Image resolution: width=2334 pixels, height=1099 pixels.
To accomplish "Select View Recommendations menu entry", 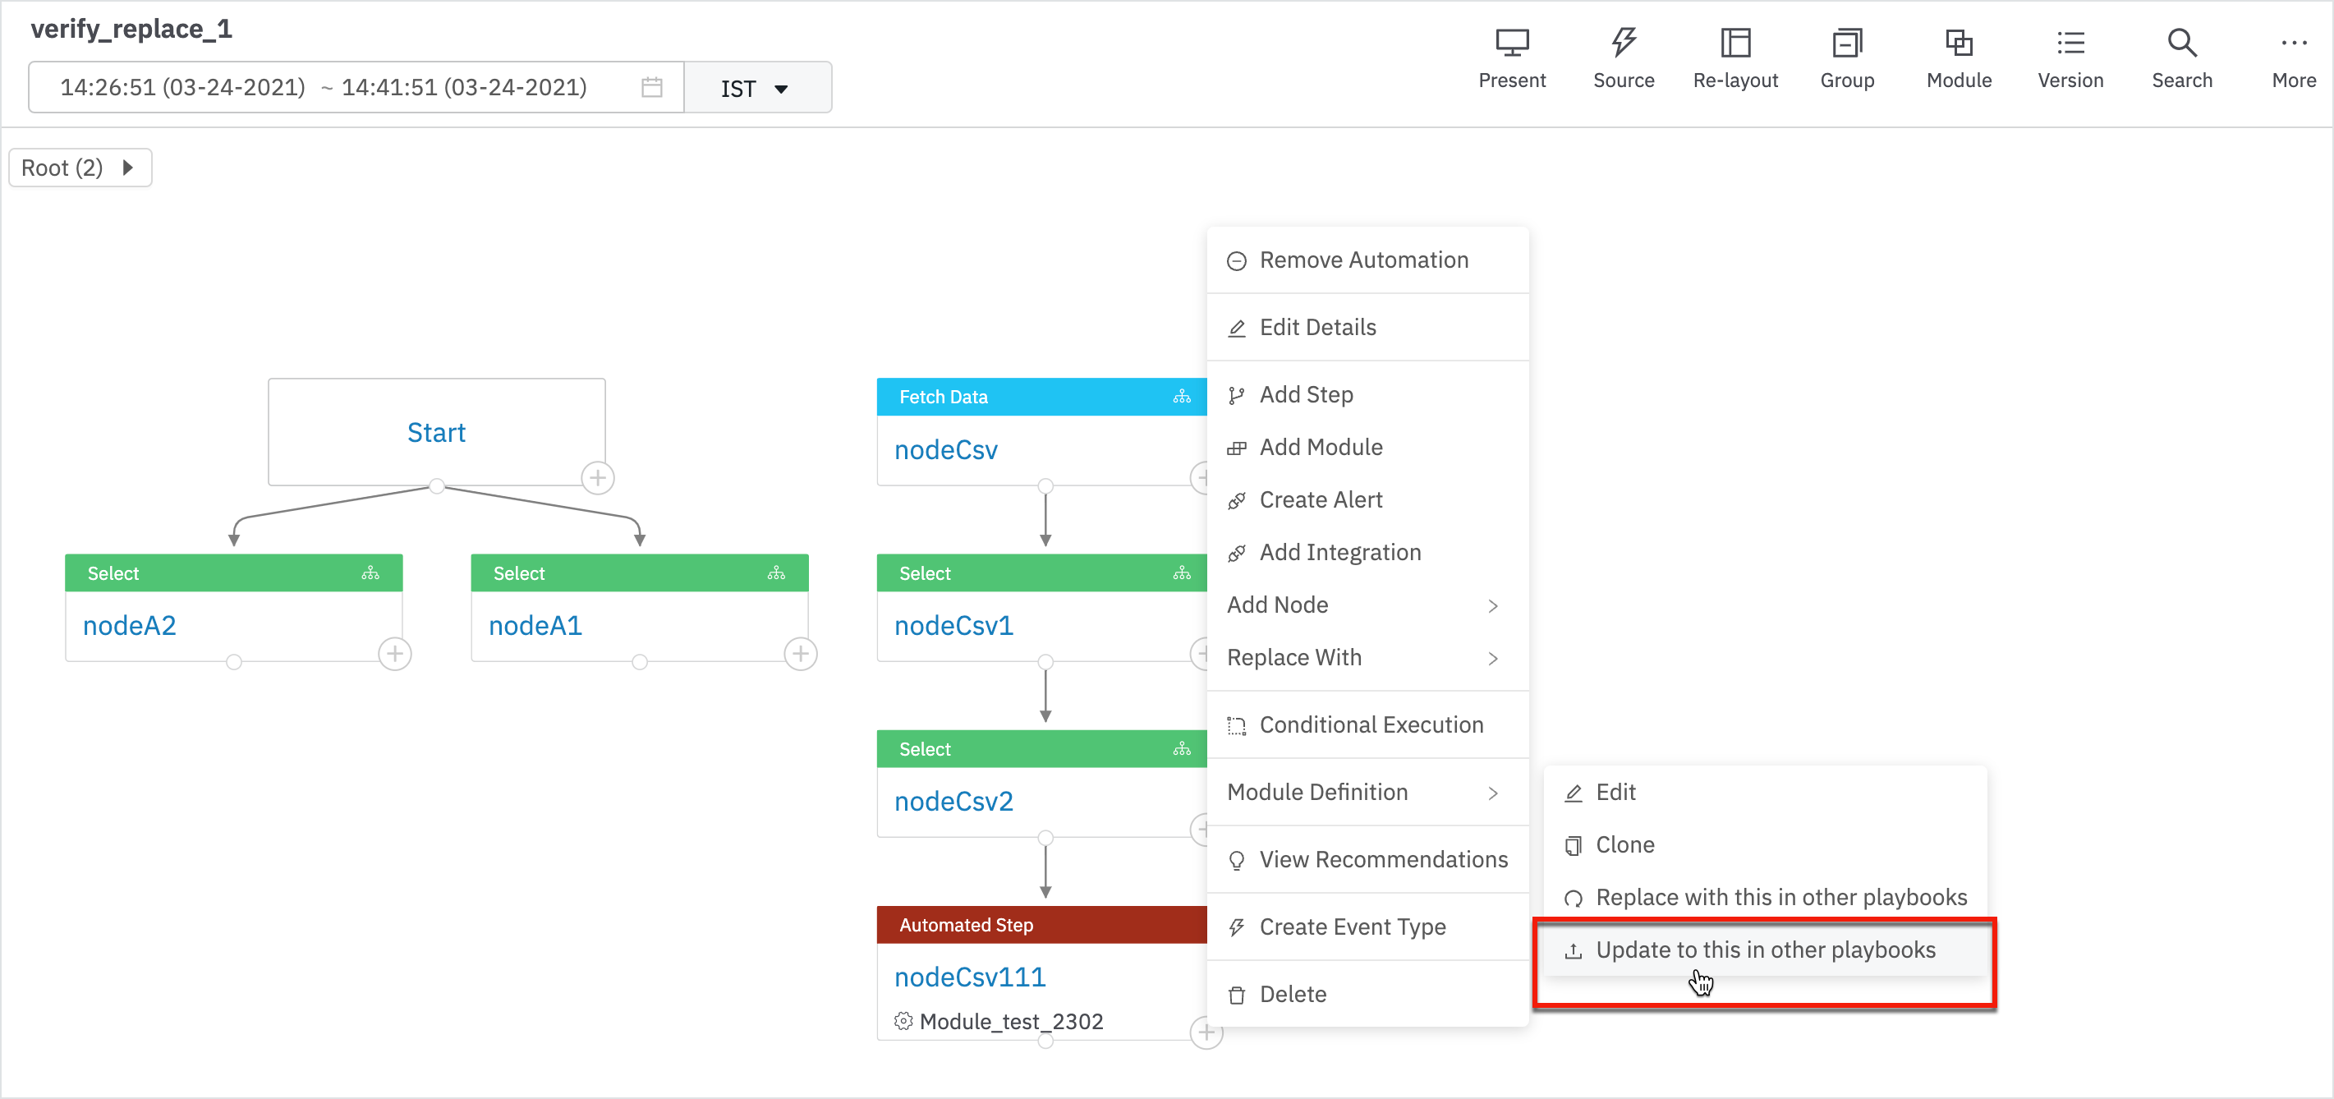I will (x=1368, y=859).
